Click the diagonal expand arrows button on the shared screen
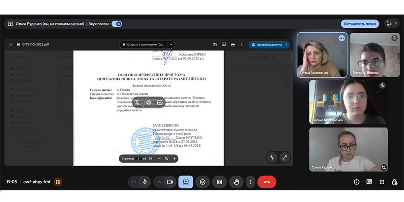The width and height of the screenshot is (404, 202). point(285,158)
